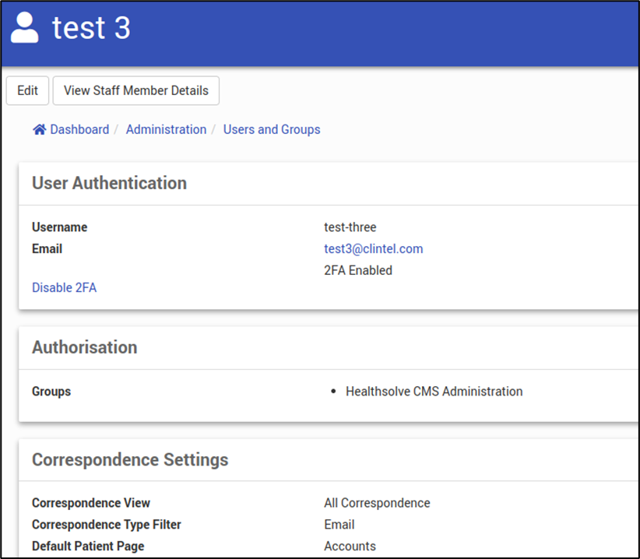Viewport: 640px width, 559px height.
Task: Click the Correspondence Type Filter label
Action: (x=107, y=525)
